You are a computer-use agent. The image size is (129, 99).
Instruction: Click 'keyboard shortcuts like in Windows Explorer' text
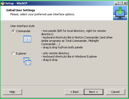pyautogui.click(x=70, y=56)
